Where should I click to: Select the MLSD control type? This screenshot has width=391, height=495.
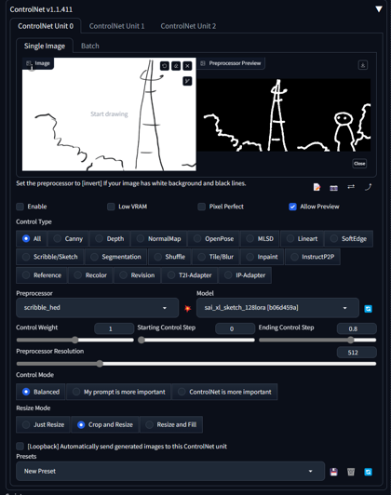260,238
